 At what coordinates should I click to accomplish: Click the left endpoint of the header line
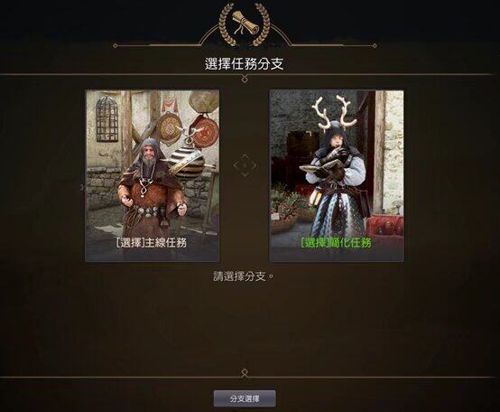(x=116, y=46)
